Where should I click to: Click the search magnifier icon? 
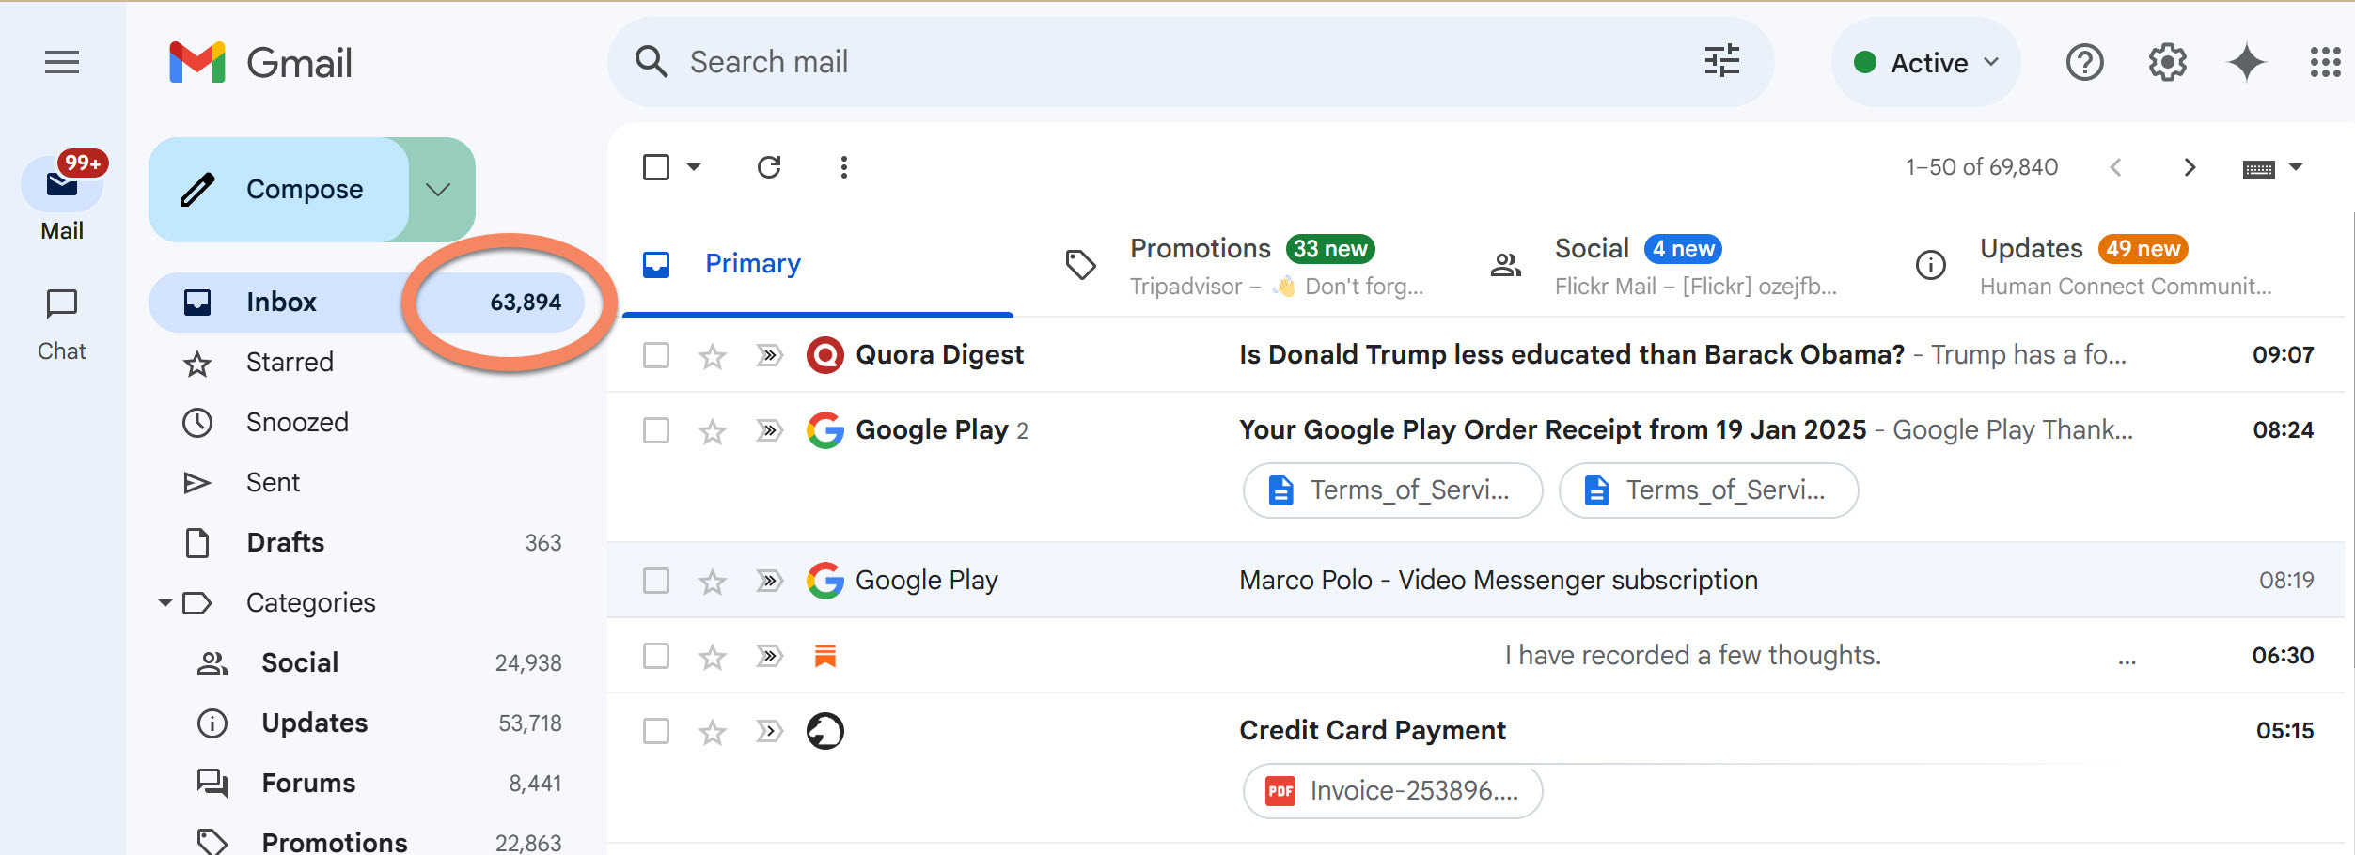click(x=652, y=62)
